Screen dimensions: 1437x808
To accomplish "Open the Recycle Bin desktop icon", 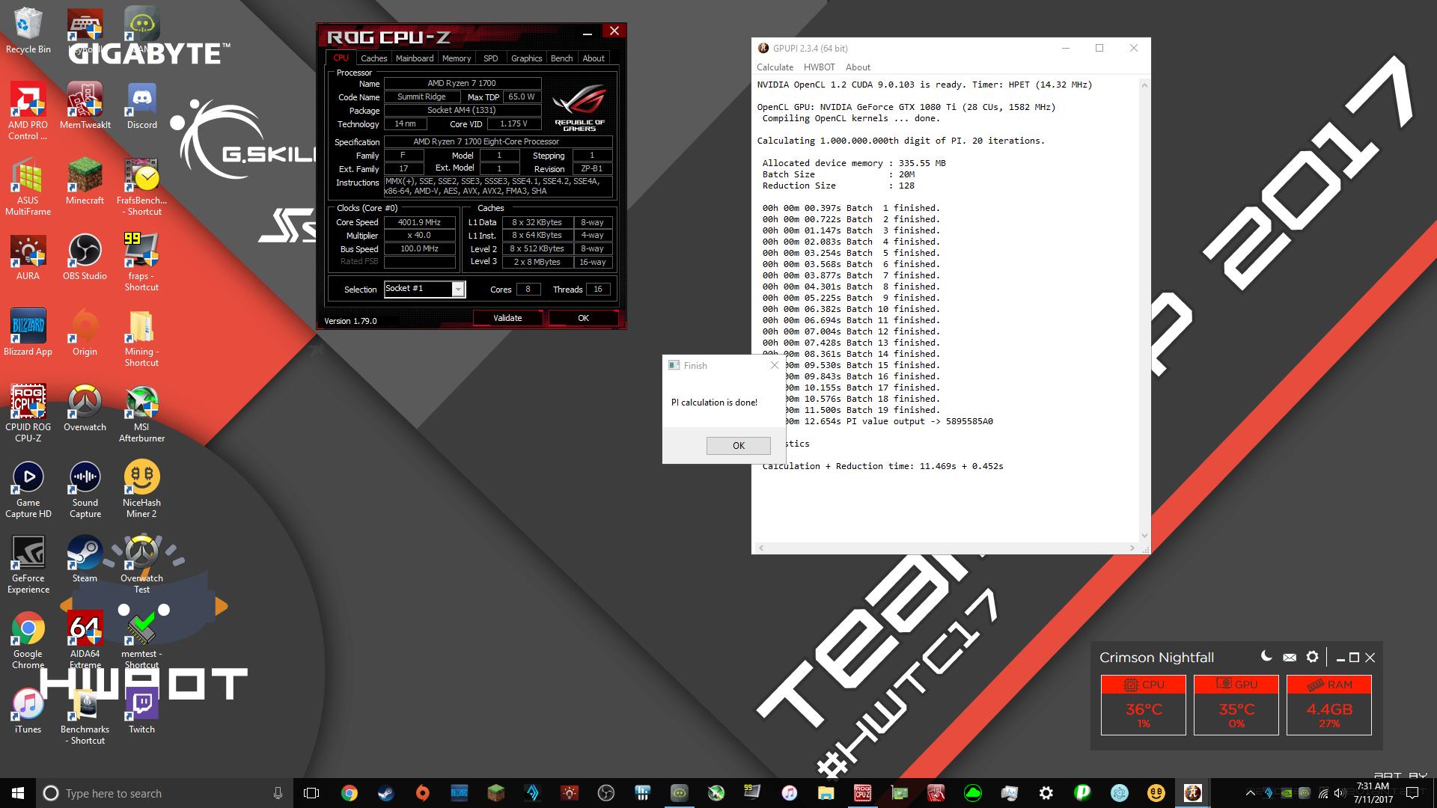I will pyautogui.click(x=28, y=31).
